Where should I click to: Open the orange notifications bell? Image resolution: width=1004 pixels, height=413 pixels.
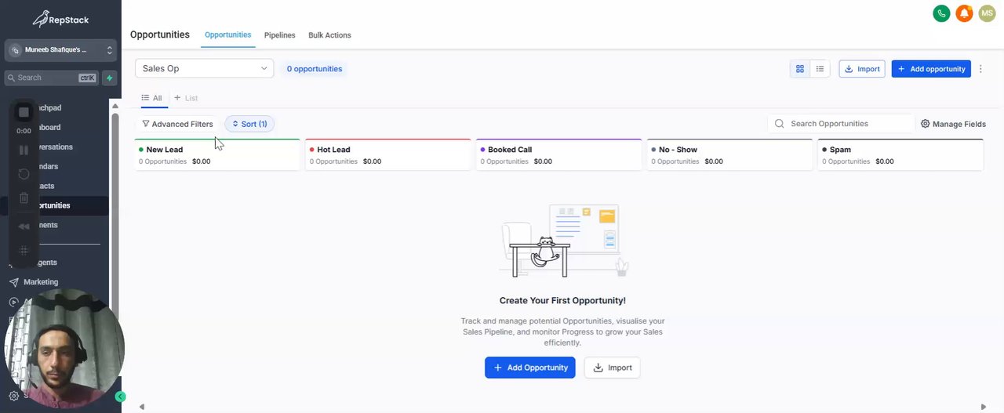coord(964,13)
